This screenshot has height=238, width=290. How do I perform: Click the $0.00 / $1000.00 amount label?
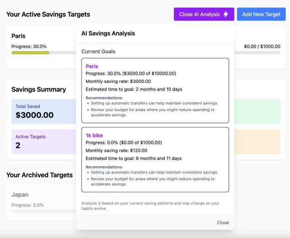click(x=262, y=47)
